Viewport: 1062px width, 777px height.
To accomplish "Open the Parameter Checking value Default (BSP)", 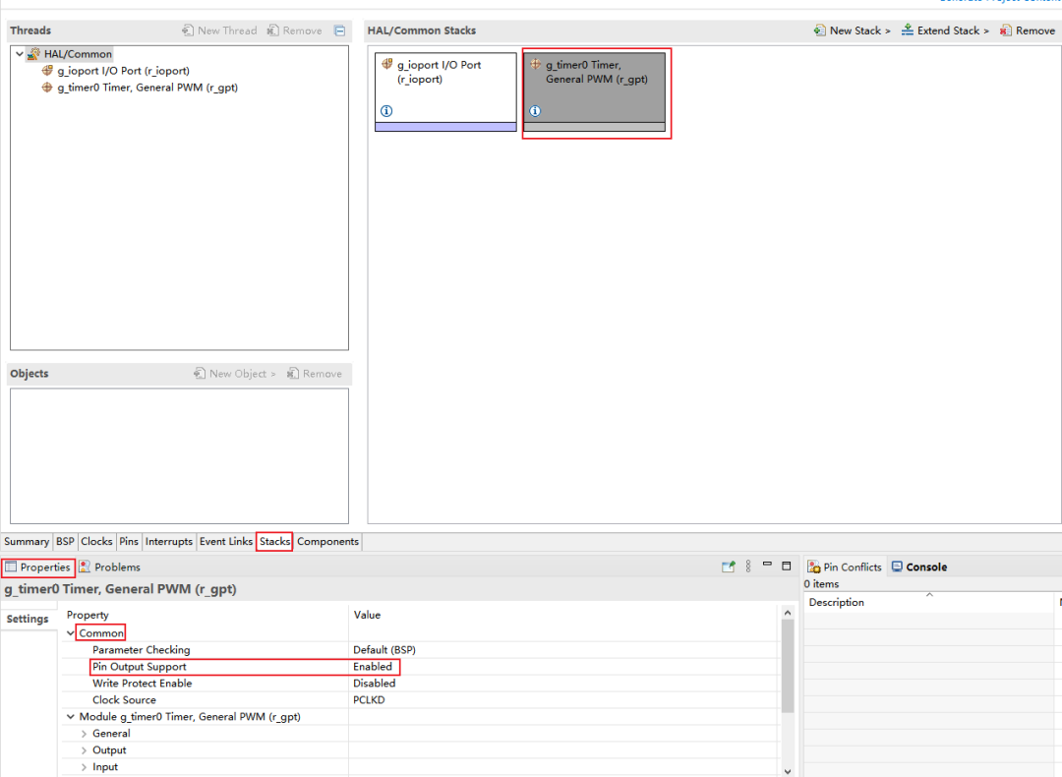I will pos(384,650).
